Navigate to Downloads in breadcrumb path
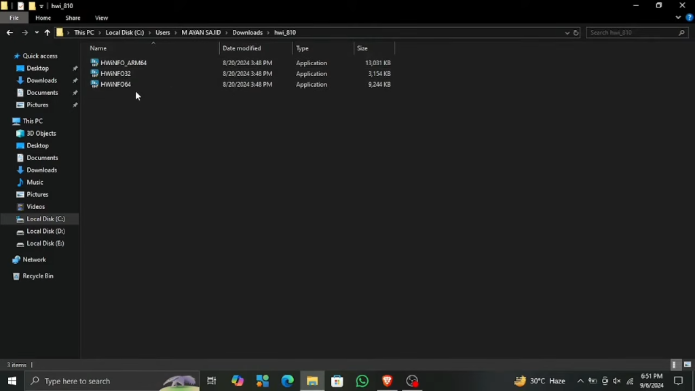The width and height of the screenshot is (695, 391). (x=247, y=33)
